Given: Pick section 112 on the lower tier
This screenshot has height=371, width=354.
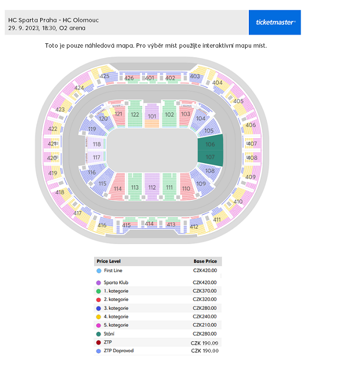Looking at the screenshot, I should [152, 187].
